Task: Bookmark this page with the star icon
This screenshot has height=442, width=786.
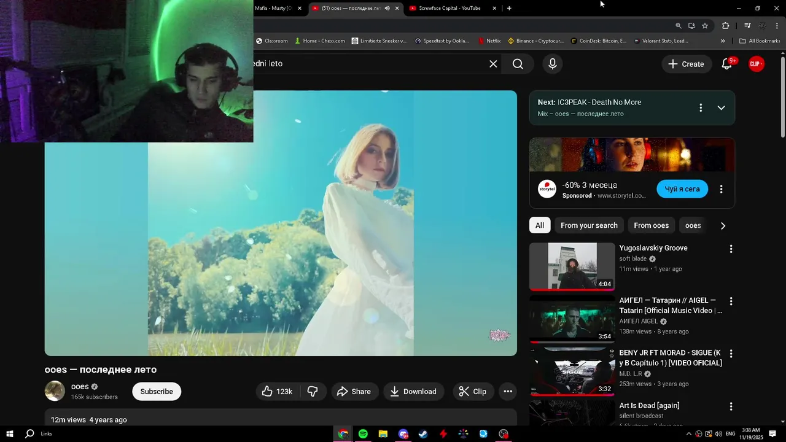Action: click(705, 26)
